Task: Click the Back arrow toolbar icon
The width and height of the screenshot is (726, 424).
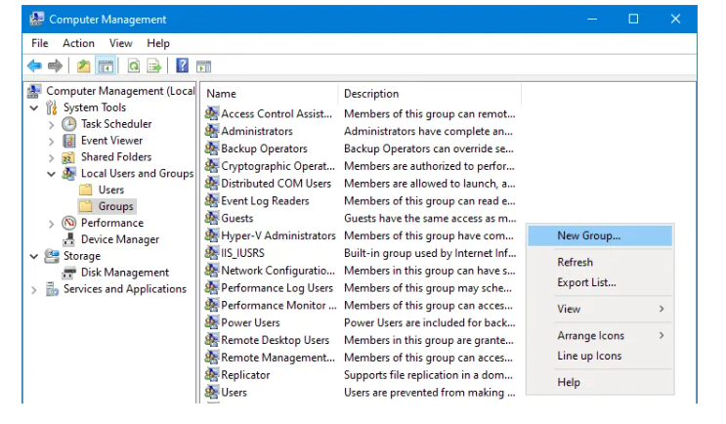Action: (x=35, y=66)
